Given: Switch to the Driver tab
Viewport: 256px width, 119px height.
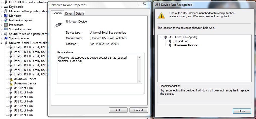Looking at the screenshot, I should 69,14.
